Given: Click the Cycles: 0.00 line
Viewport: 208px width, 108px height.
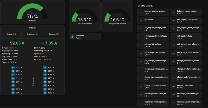Looking at the screenshot, I should (x=39, y=54).
